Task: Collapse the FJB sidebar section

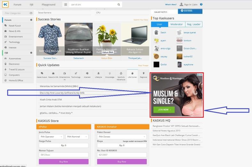Action: coord(31,53)
